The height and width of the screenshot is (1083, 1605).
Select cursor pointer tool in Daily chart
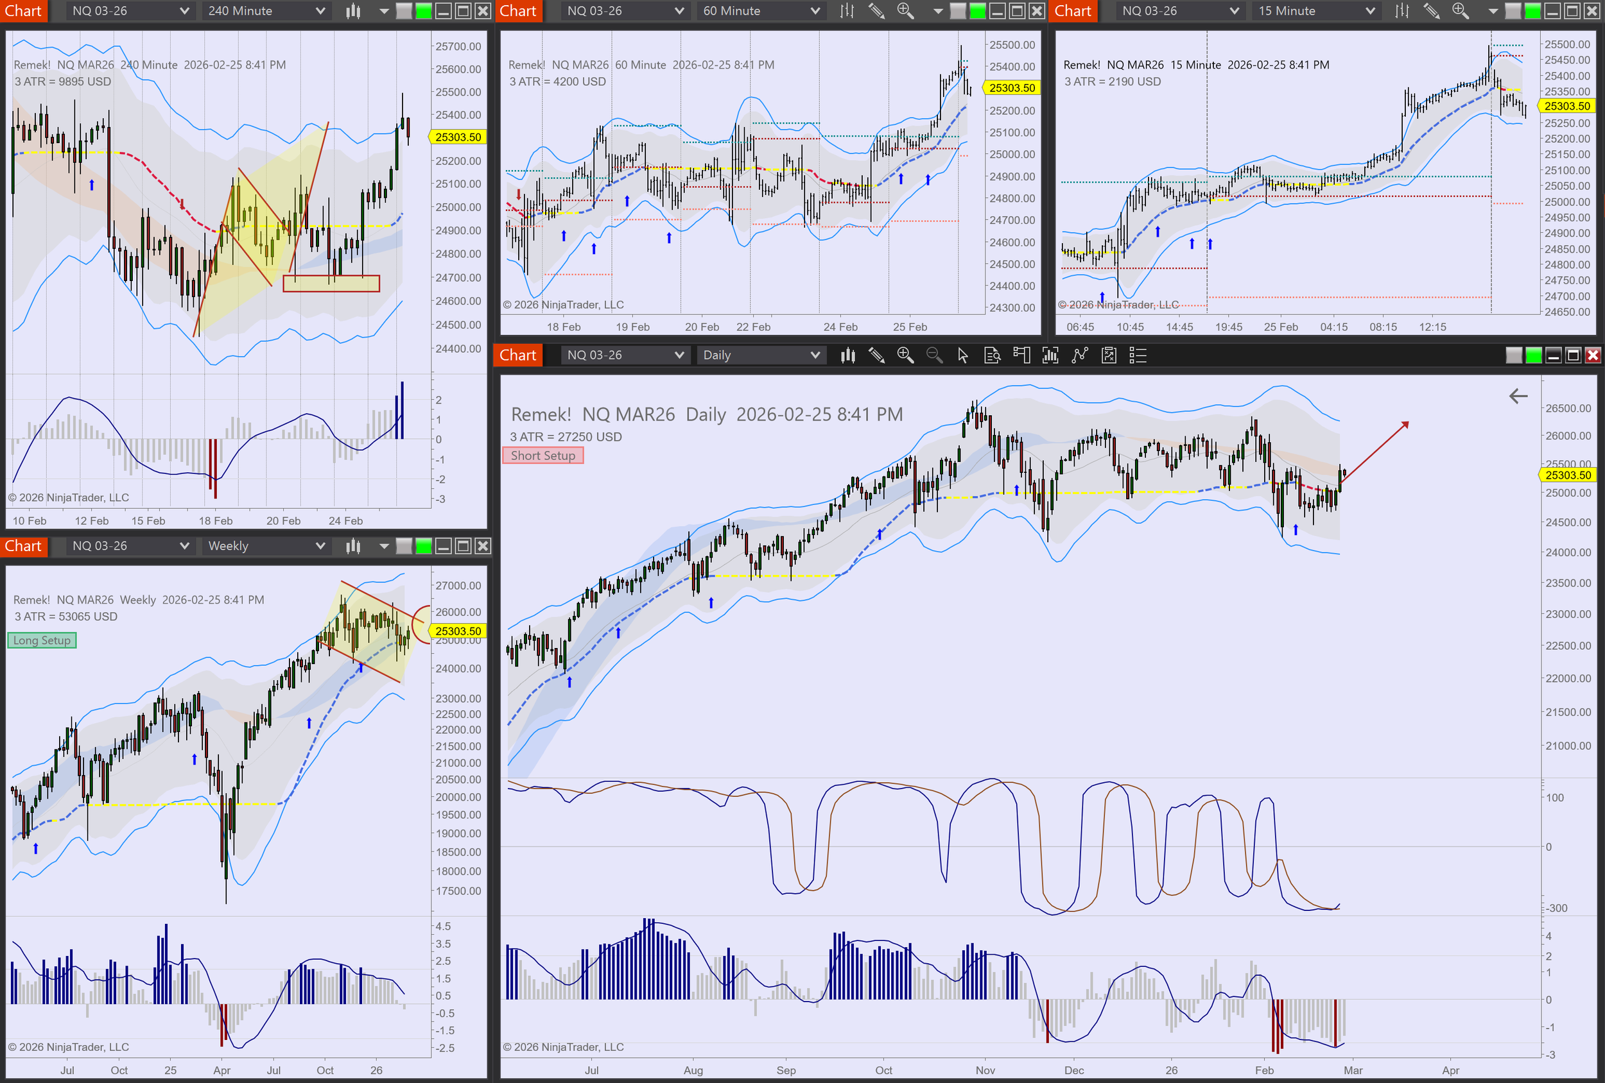click(x=963, y=355)
